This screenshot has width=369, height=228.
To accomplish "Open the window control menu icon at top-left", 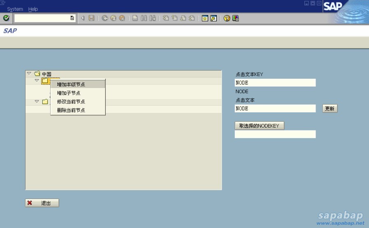I will pos(3,2).
